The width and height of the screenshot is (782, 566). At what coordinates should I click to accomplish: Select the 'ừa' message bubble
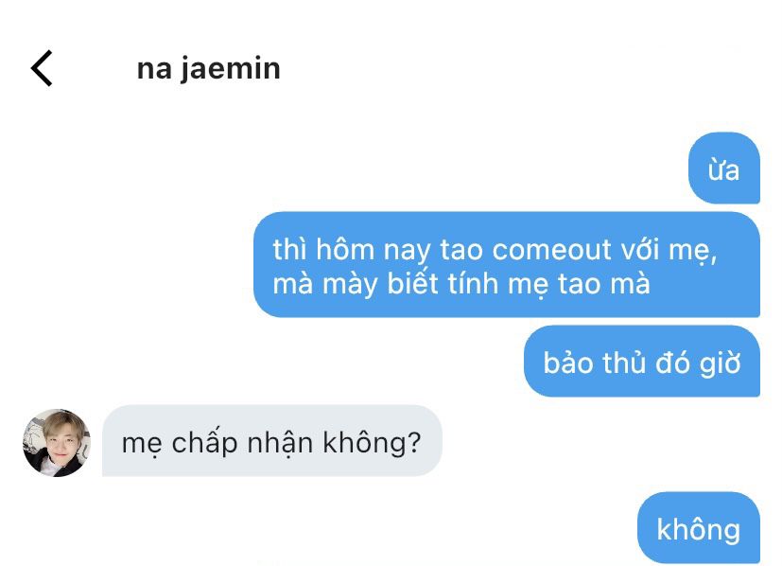click(x=723, y=168)
